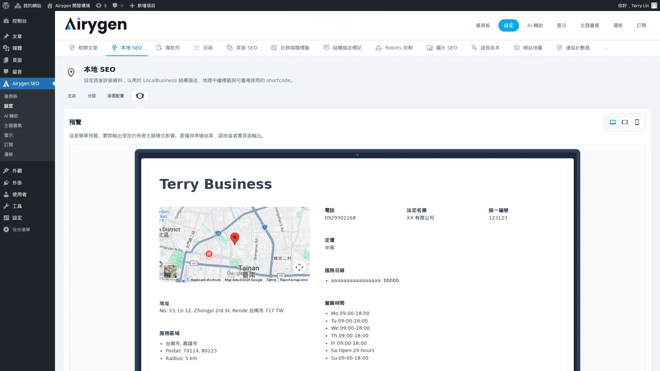The image size is (660, 371).
Task: Open the 導航列 tab
Action: 168,48
